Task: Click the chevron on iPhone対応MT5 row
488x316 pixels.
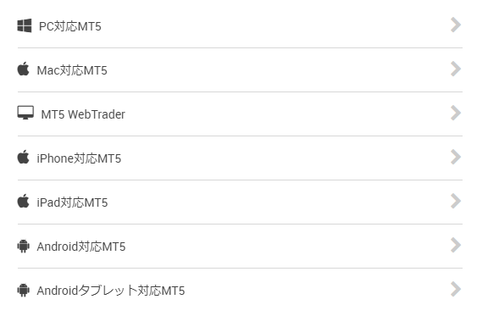Action: coord(456,157)
